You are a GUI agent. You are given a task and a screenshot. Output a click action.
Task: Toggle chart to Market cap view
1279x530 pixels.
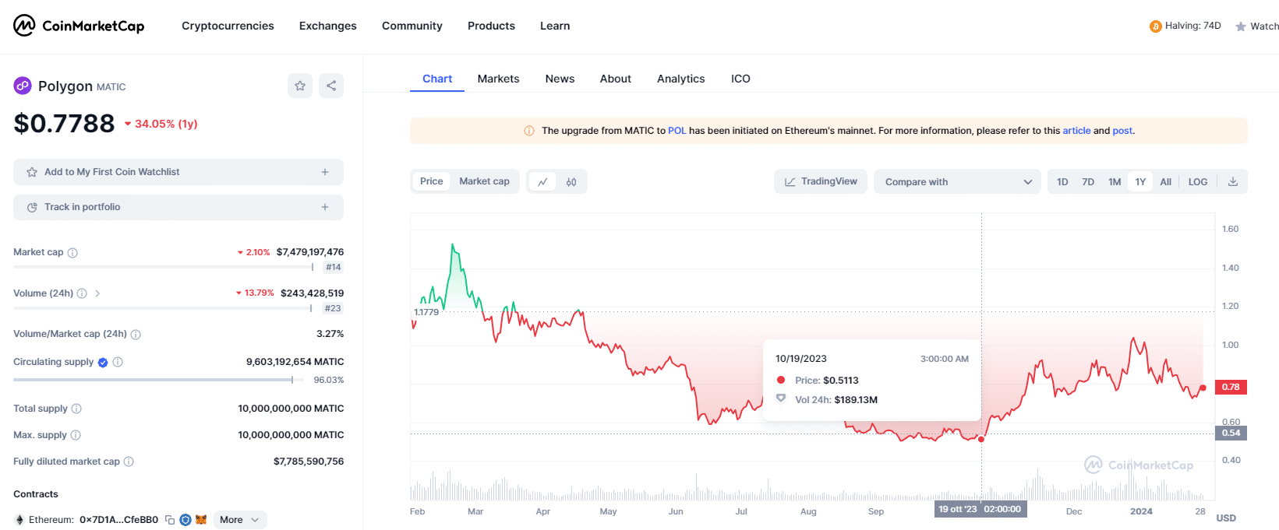tap(484, 181)
